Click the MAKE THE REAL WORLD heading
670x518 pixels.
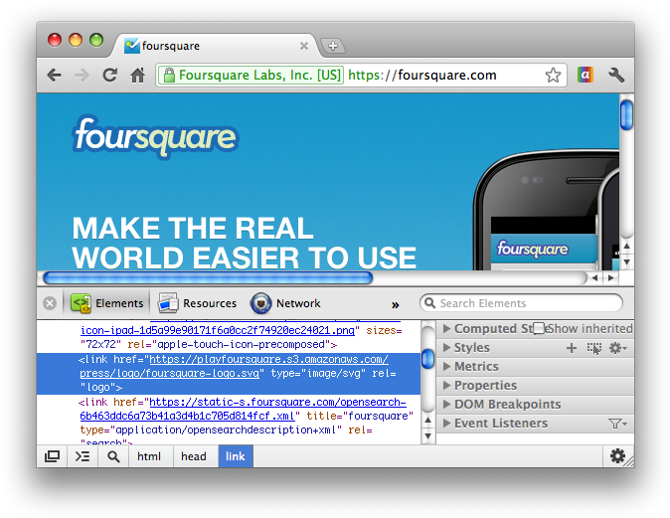[244, 243]
